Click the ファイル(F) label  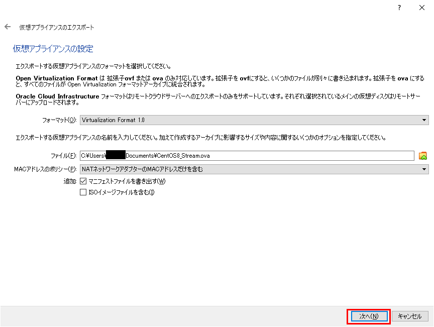[63, 156]
